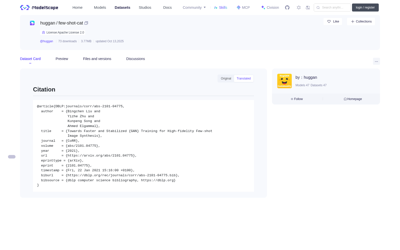This screenshot has height=250, width=400.
Task: Click the Citation heading
Action: click(44, 89)
